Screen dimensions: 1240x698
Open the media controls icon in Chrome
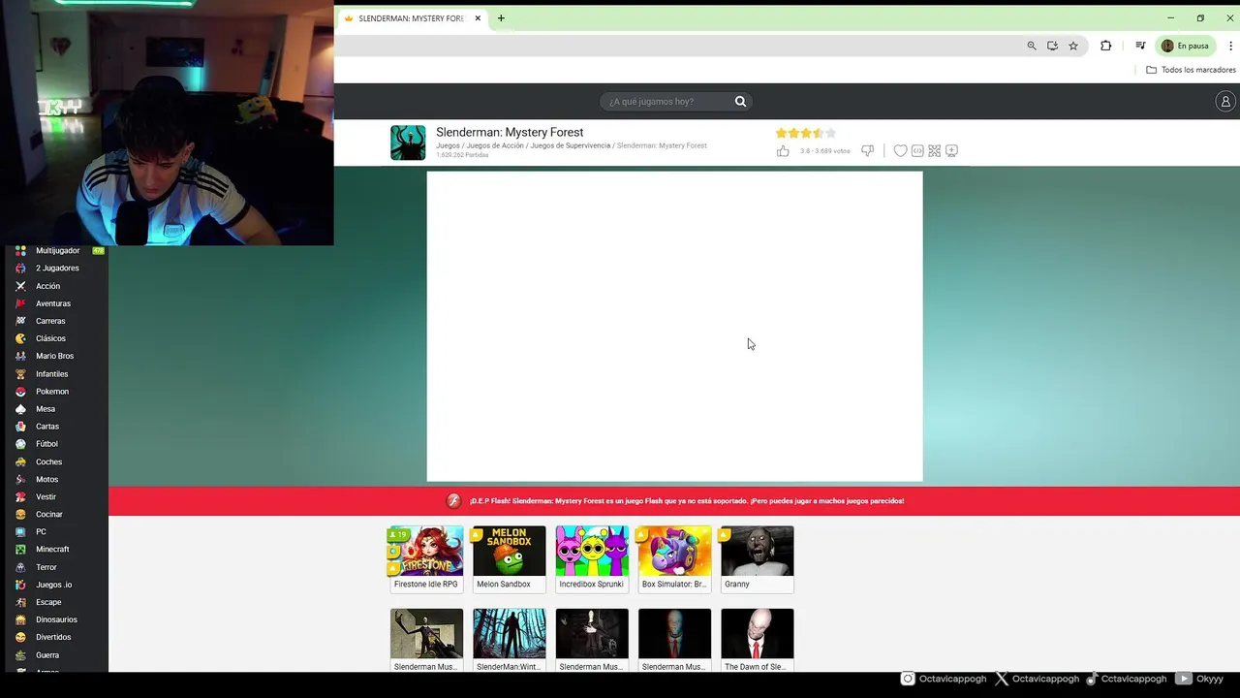point(1140,46)
